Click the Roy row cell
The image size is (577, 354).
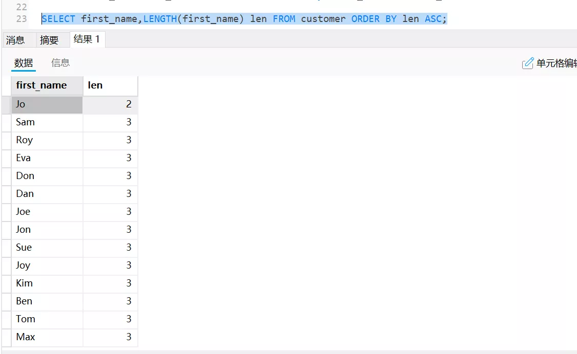pos(47,140)
